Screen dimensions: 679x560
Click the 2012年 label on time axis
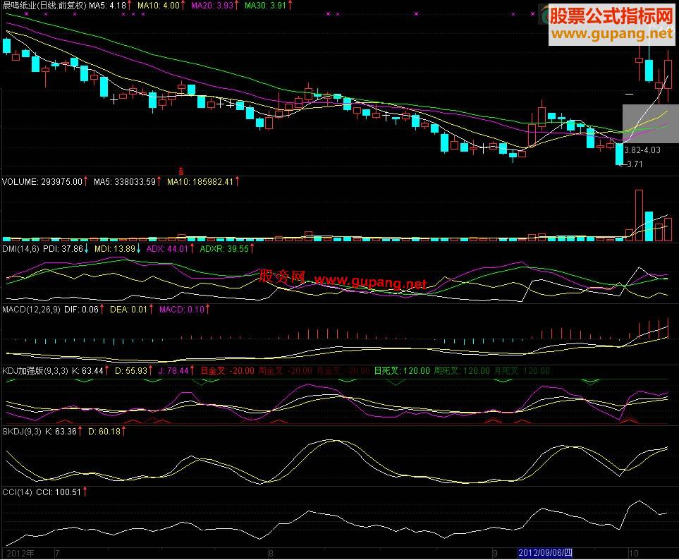tap(20, 554)
